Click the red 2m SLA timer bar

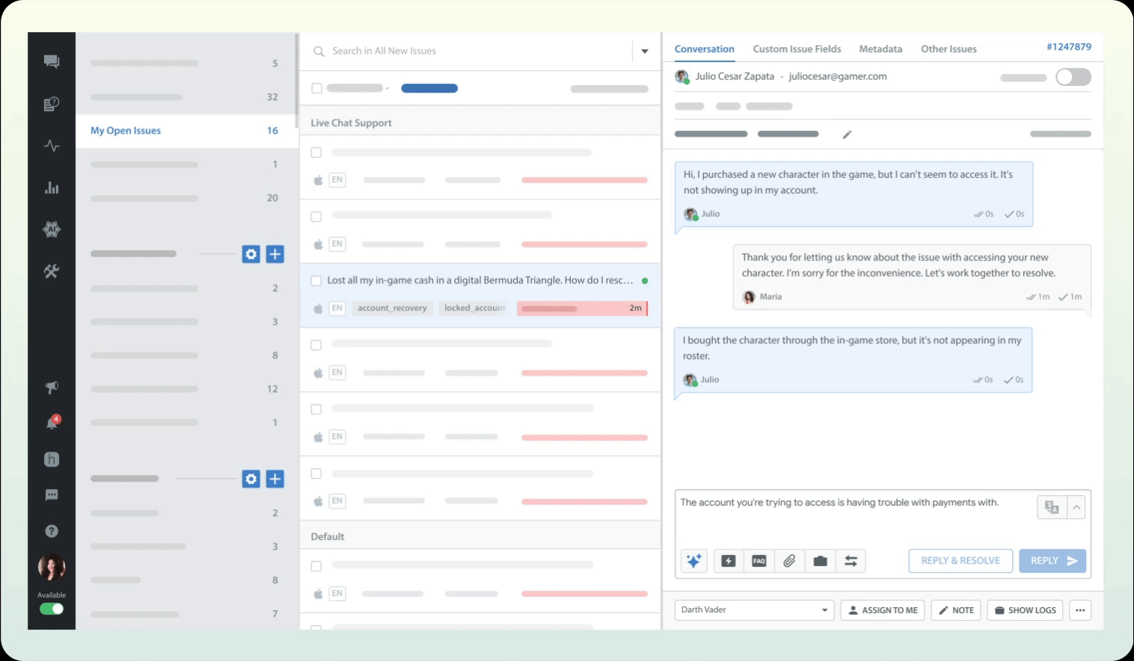581,308
